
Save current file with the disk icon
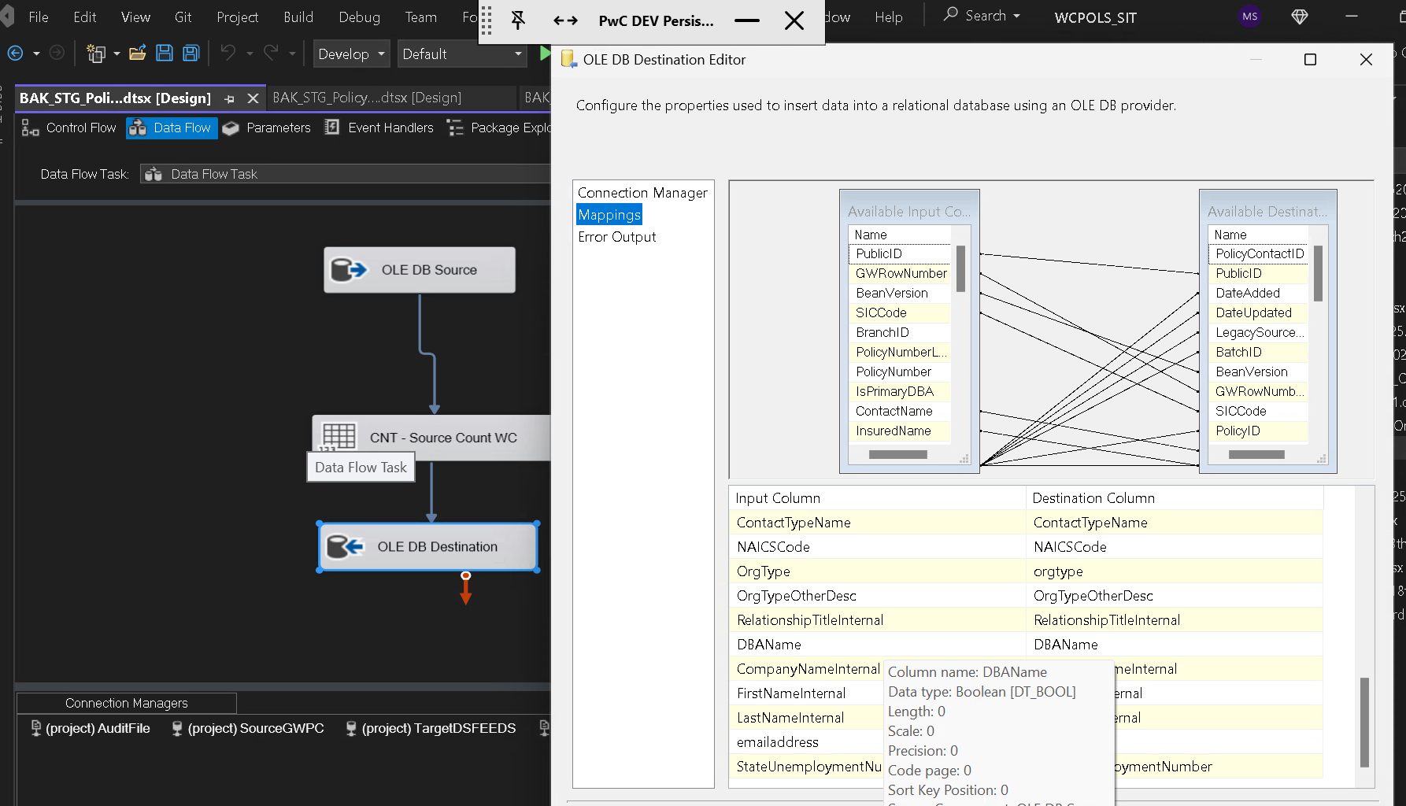pos(165,54)
